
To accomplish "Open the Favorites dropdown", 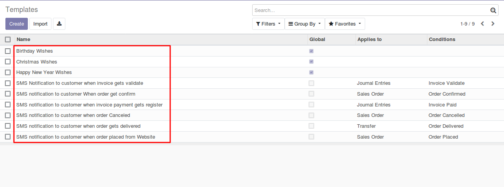I will pos(345,24).
